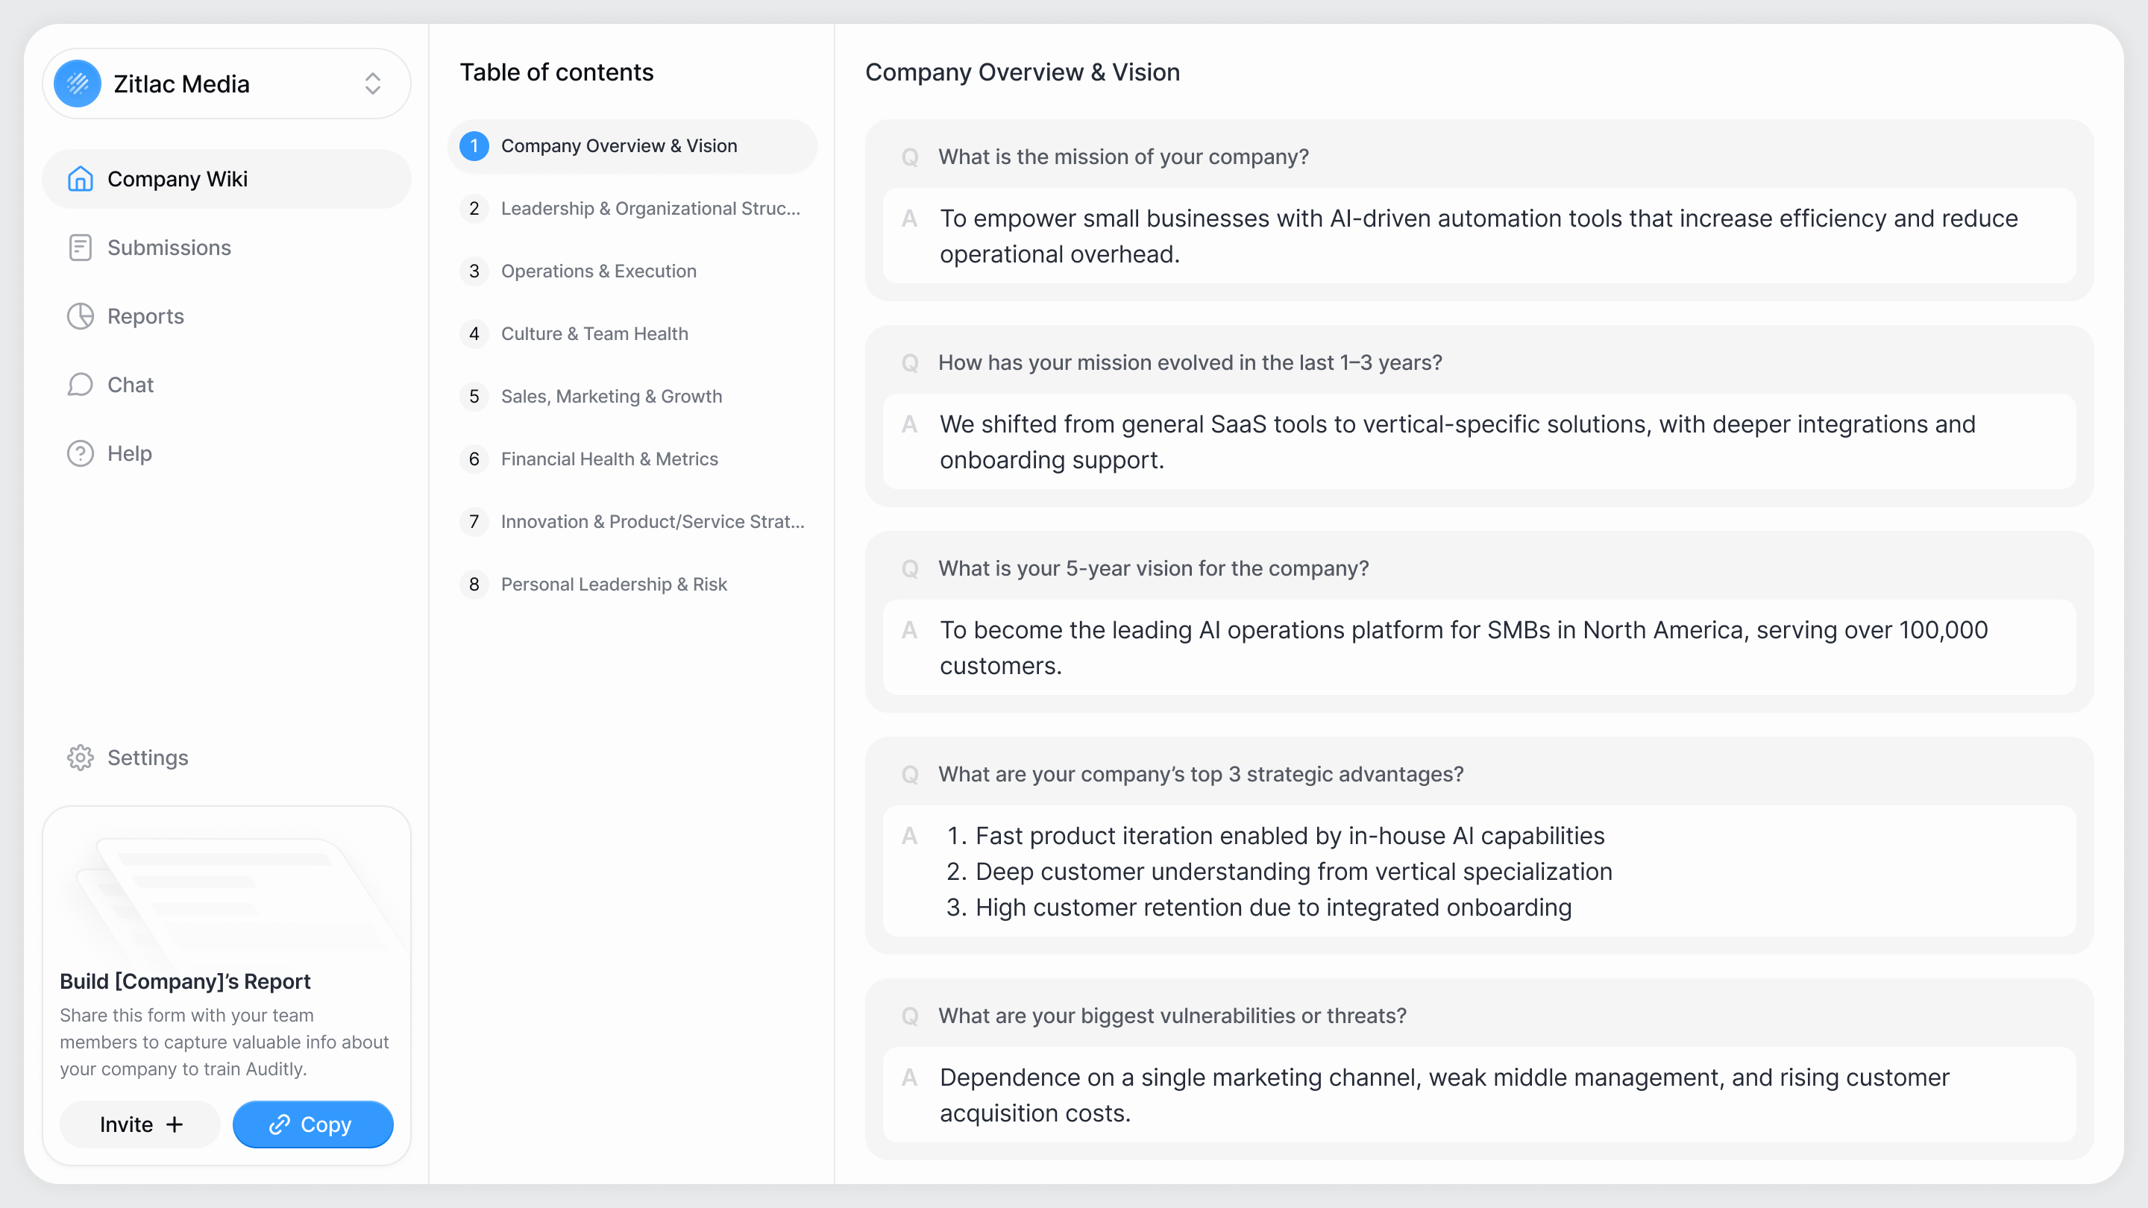Click the Company Wiki home icon
The height and width of the screenshot is (1208, 2148).
coord(80,178)
